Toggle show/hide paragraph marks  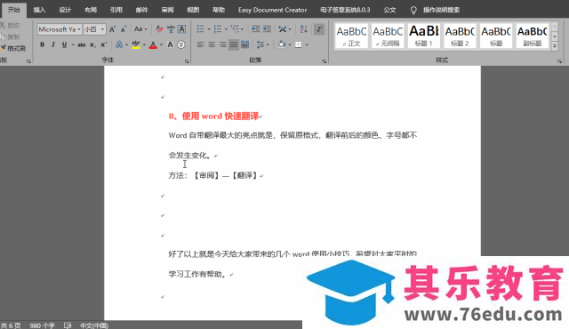click(319, 29)
